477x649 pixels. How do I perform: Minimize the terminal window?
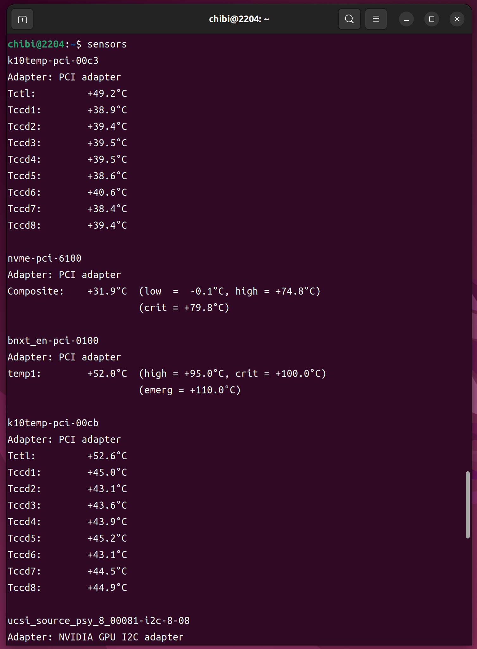[x=406, y=19]
